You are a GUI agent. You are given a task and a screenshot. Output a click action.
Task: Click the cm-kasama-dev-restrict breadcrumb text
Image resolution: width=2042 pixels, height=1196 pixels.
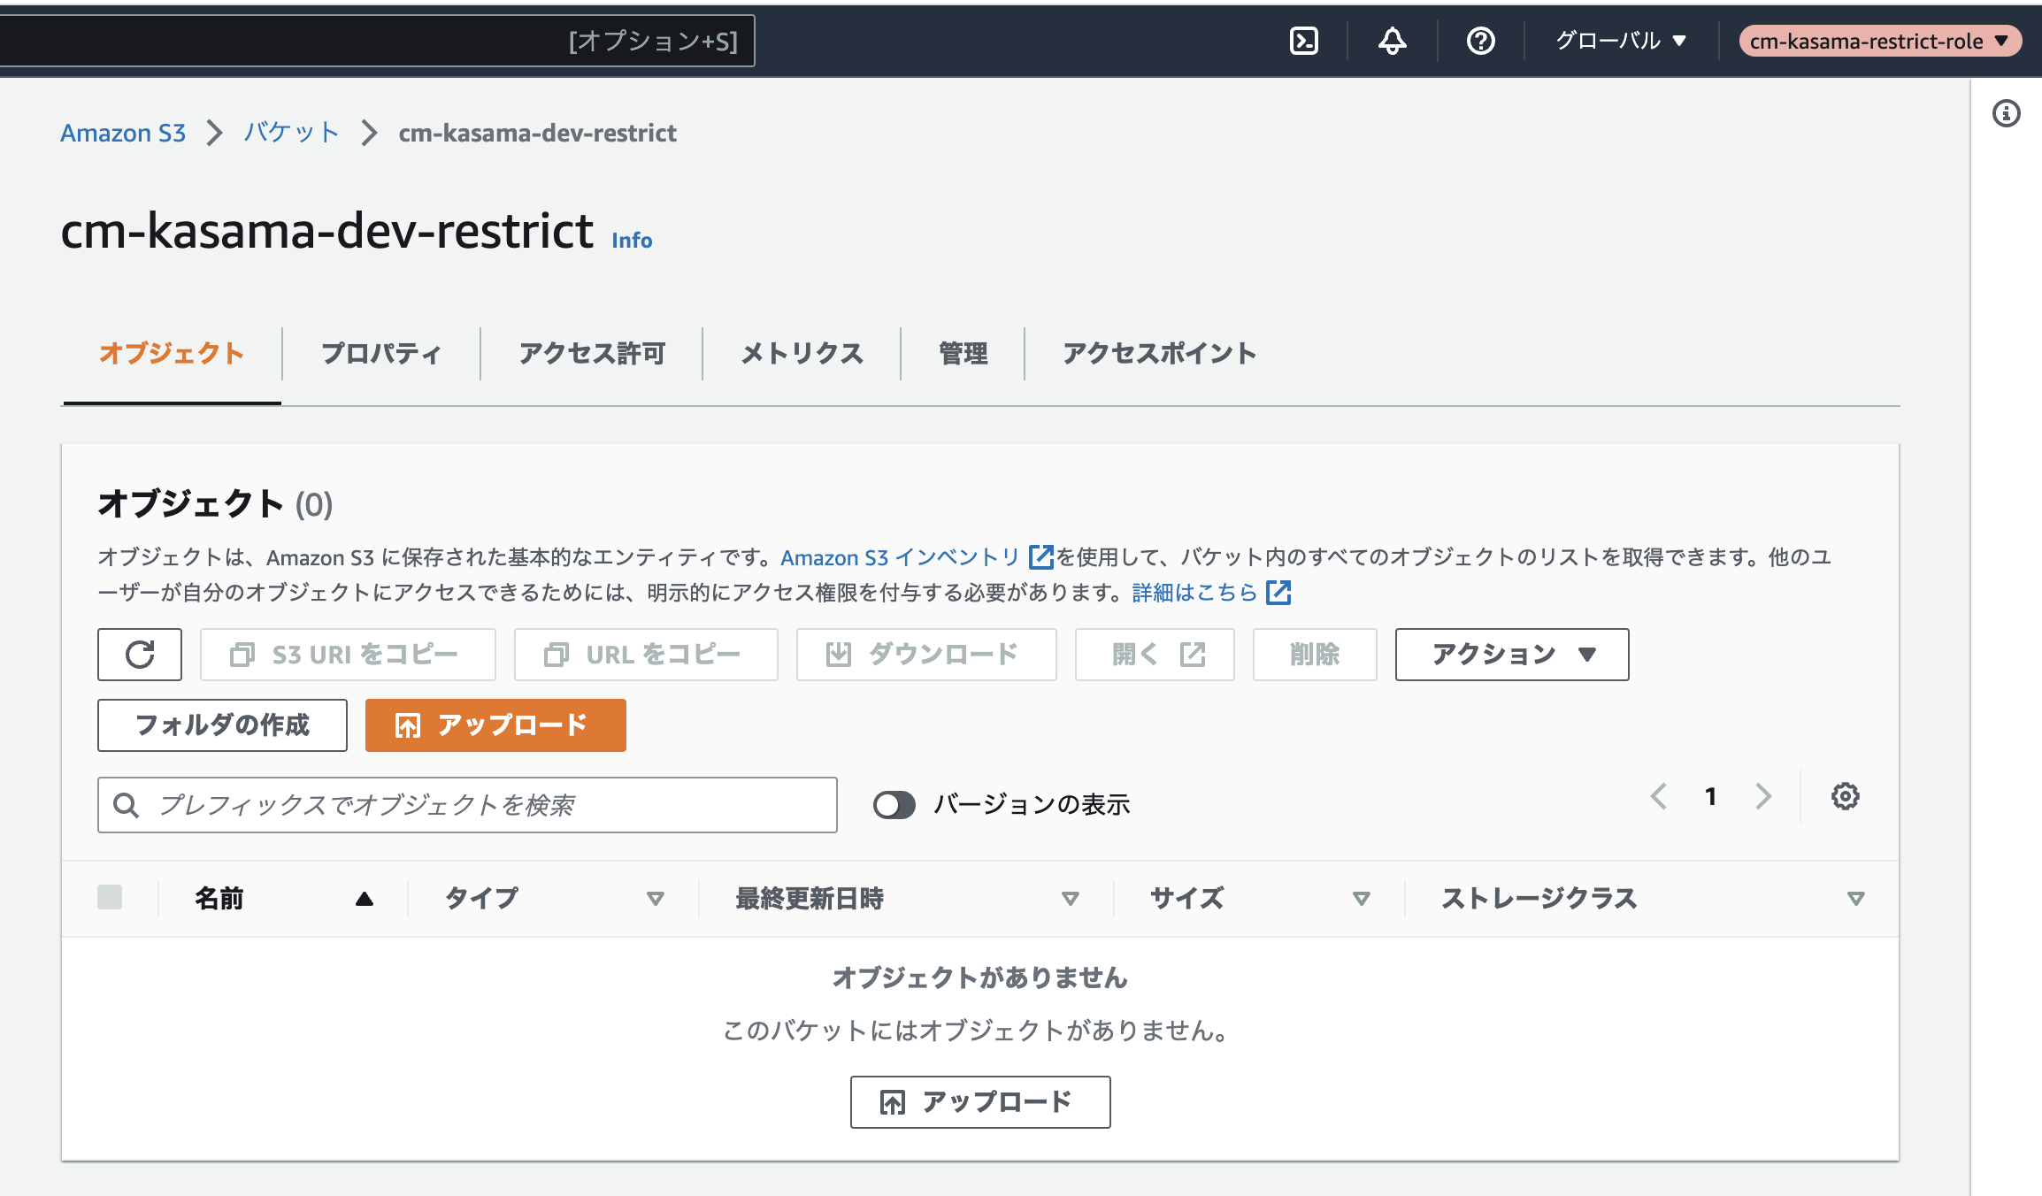(537, 133)
